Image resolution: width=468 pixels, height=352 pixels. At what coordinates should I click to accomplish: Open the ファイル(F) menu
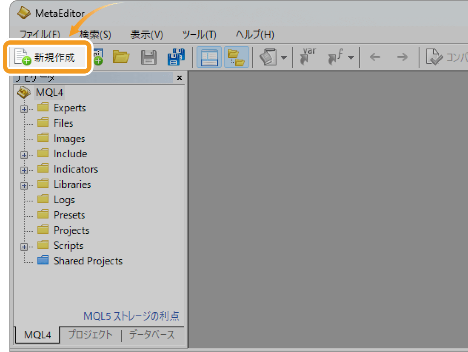coord(40,34)
